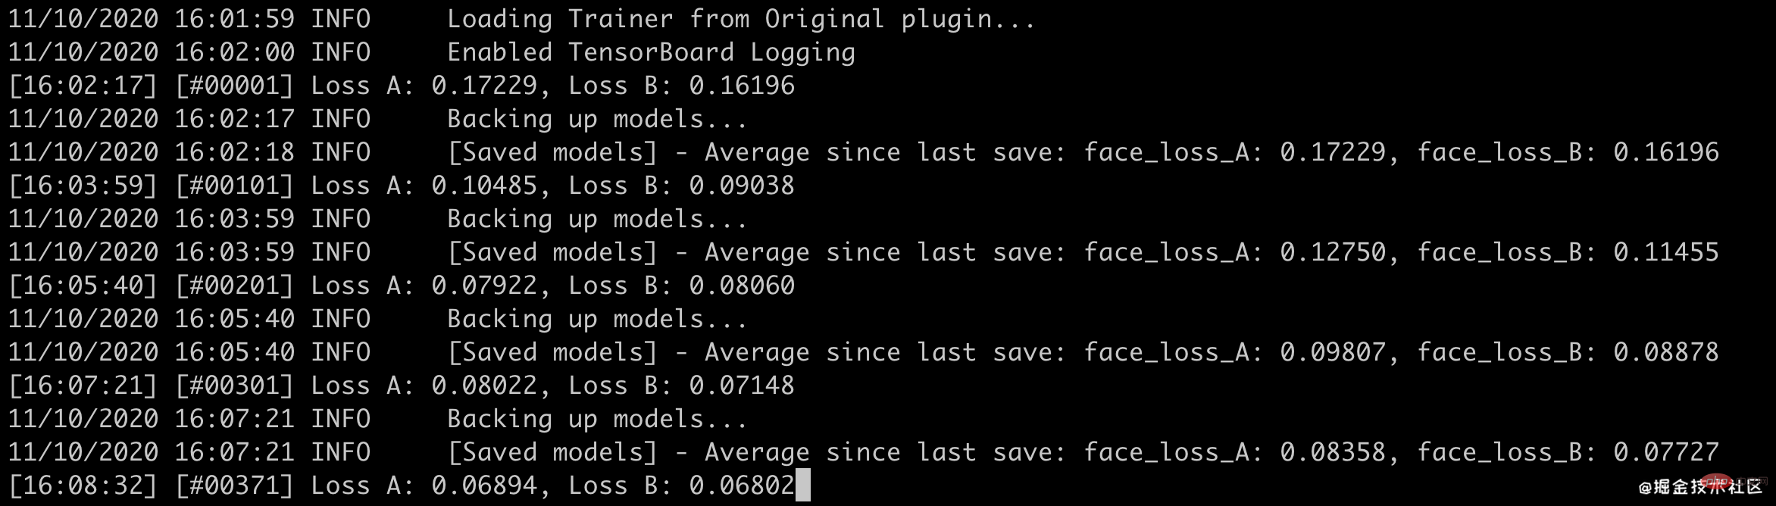Click the face_loss_A value 0.12750

(1333, 252)
